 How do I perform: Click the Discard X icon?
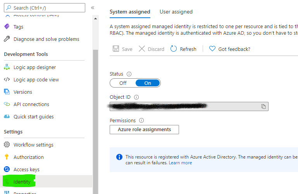coord(142,49)
